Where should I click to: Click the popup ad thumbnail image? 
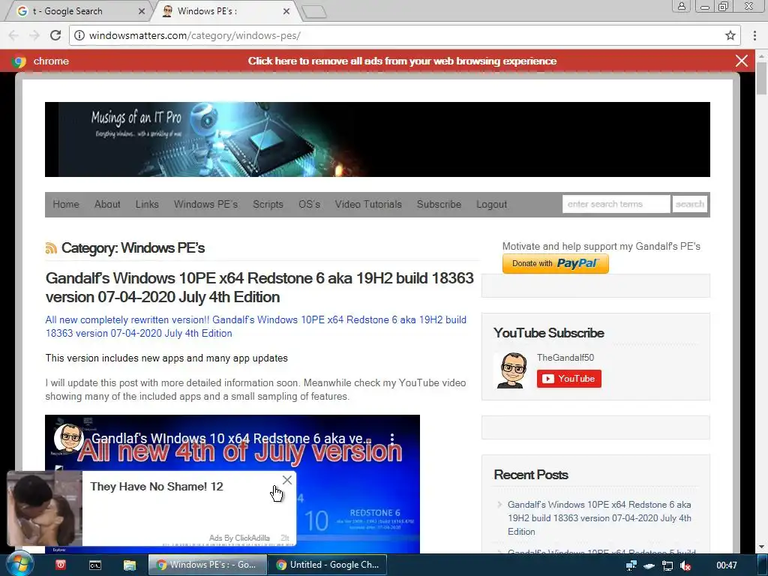44,508
